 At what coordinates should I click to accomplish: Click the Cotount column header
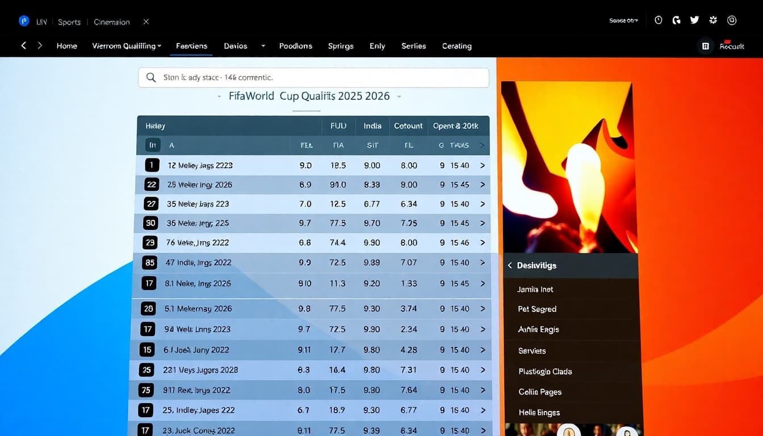click(408, 126)
